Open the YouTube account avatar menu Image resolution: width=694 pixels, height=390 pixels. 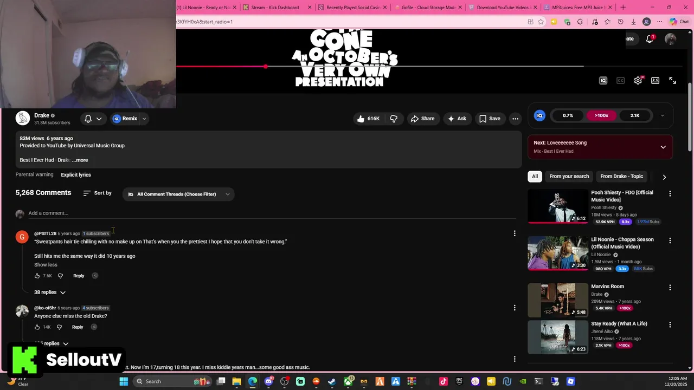671,39
